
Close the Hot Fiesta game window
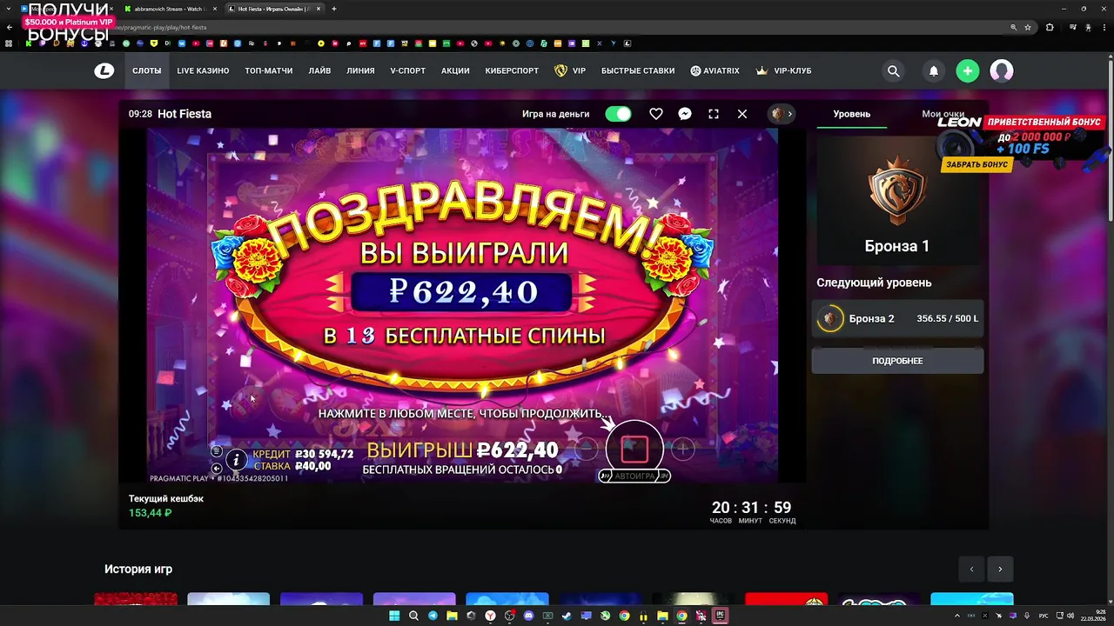click(742, 114)
